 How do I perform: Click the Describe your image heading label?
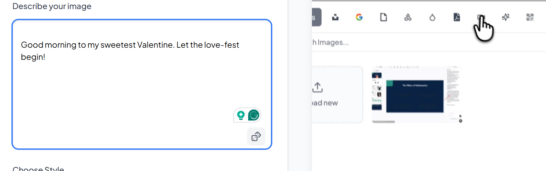(52, 6)
